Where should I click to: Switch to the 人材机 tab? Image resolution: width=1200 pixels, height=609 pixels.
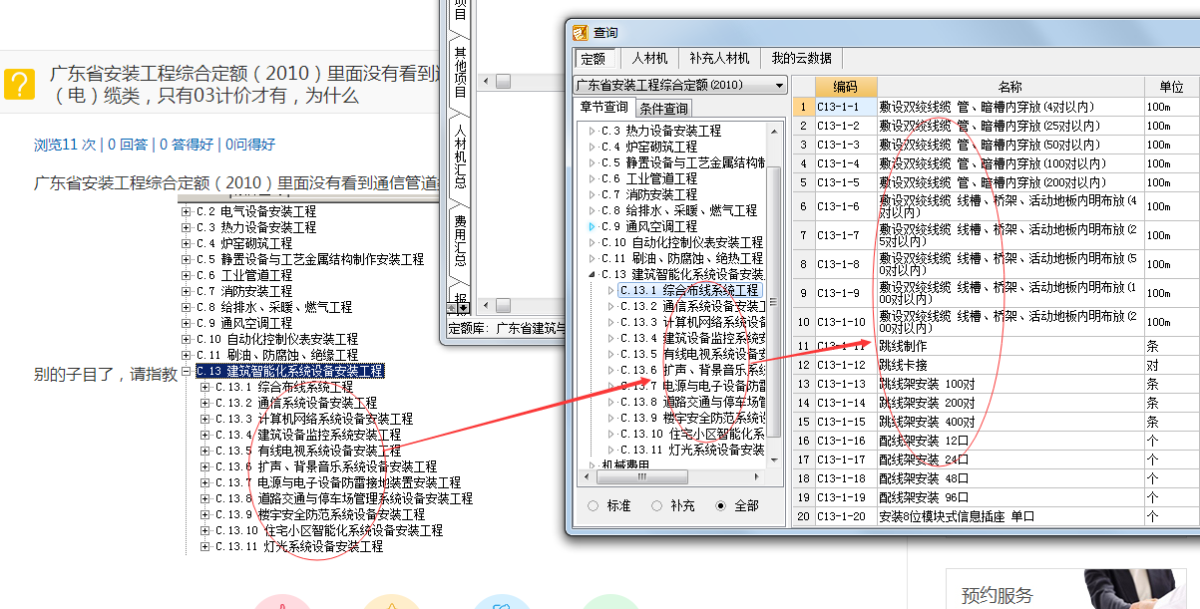[x=649, y=59]
